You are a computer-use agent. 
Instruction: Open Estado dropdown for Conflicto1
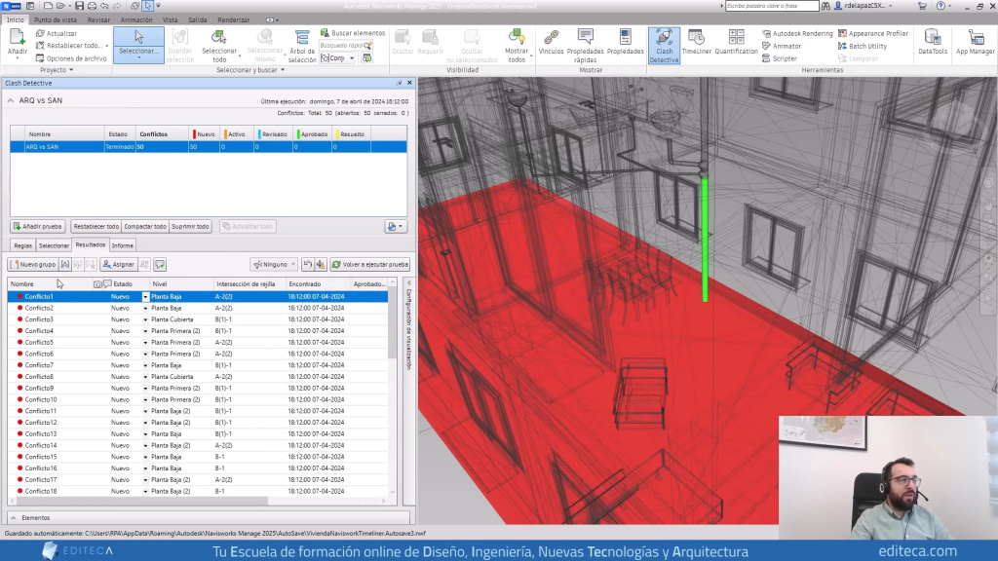point(145,297)
